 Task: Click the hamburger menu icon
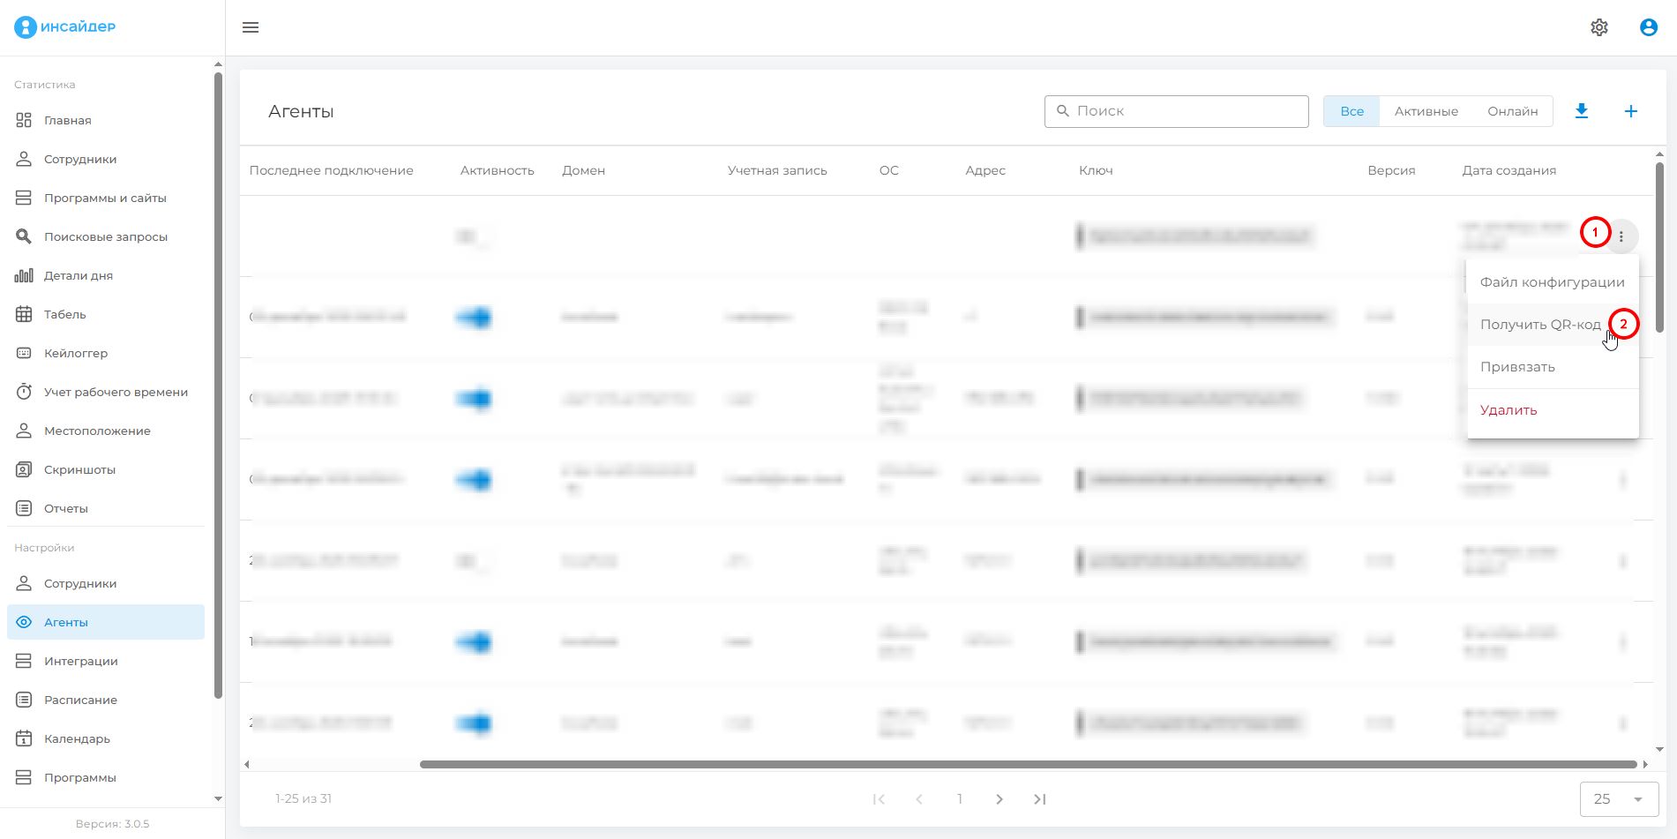pyautogui.click(x=251, y=27)
